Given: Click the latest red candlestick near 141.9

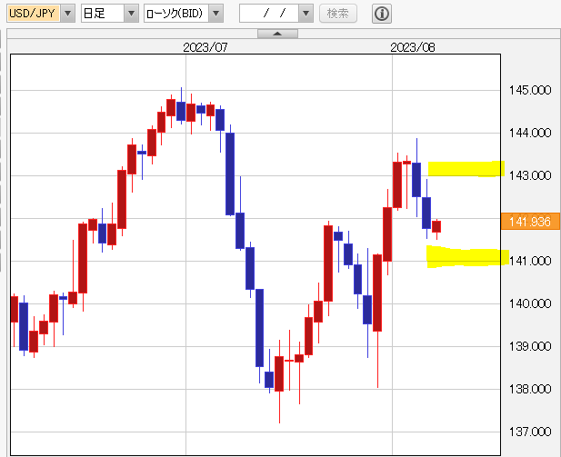Looking at the screenshot, I should point(436,227).
